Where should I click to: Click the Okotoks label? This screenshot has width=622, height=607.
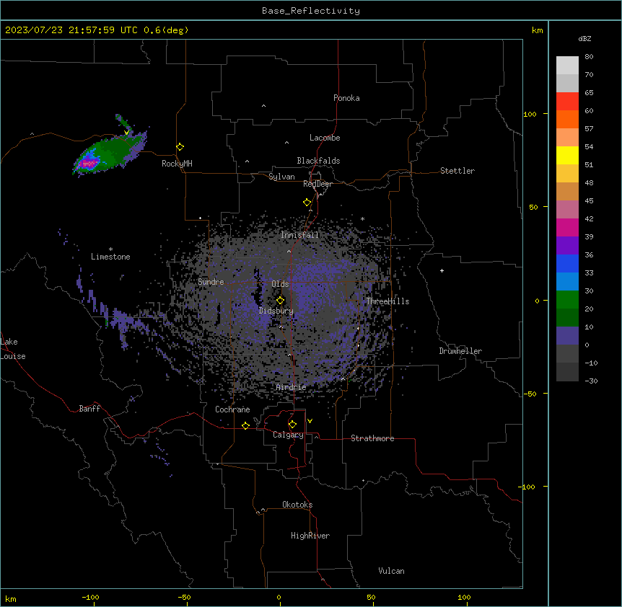pyautogui.click(x=297, y=505)
